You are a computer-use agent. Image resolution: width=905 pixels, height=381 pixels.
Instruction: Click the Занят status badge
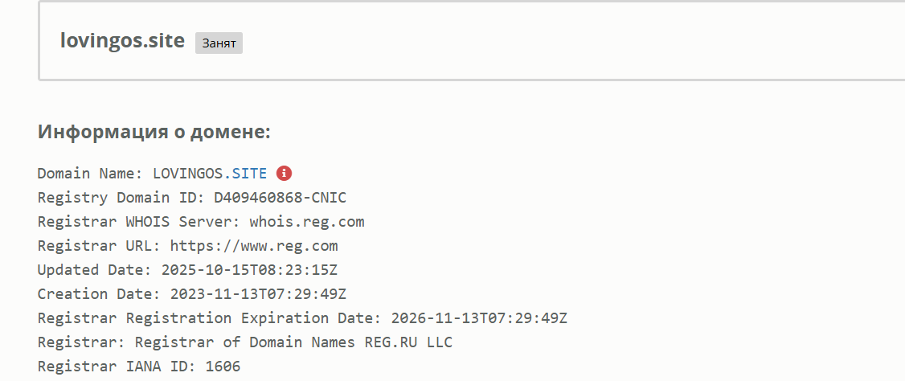click(x=219, y=43)
